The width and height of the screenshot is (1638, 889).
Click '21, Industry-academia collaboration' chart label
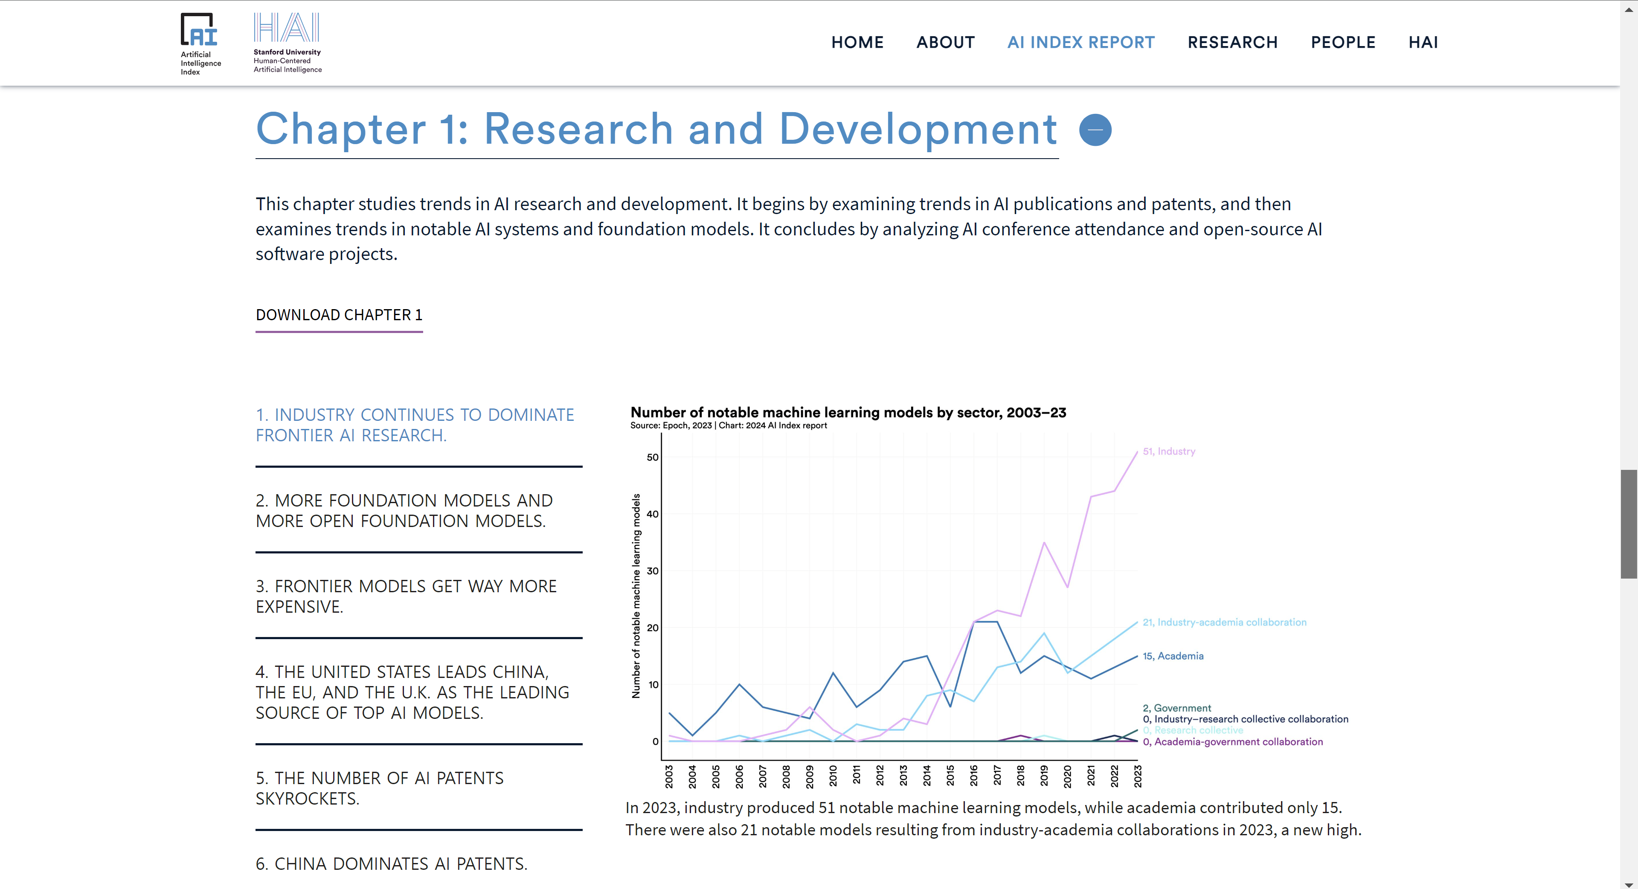pos(1224,622)
